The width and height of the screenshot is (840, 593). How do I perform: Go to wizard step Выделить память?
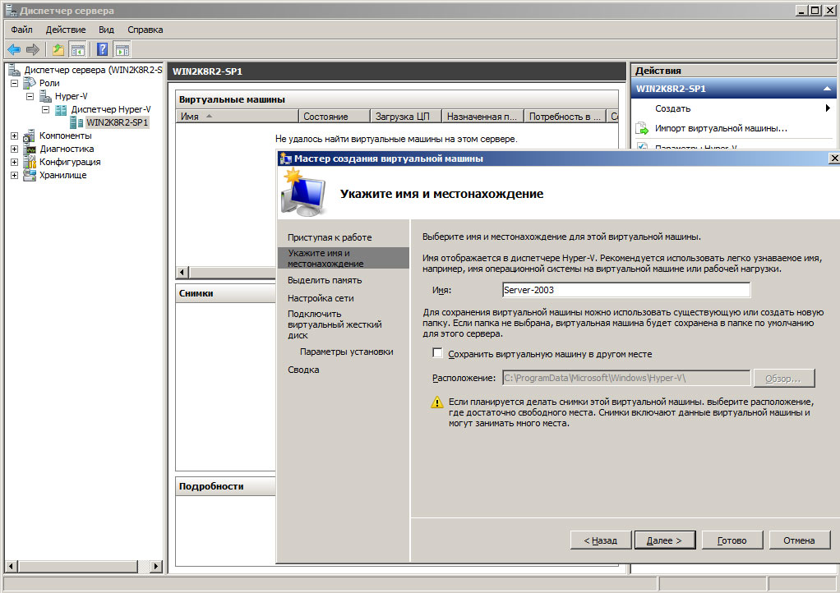point(325,280)
